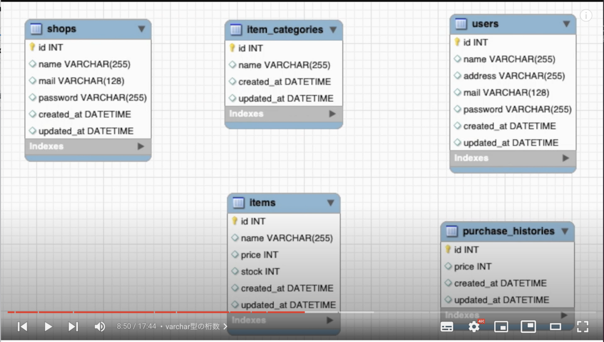Skip to the next video

73,326
